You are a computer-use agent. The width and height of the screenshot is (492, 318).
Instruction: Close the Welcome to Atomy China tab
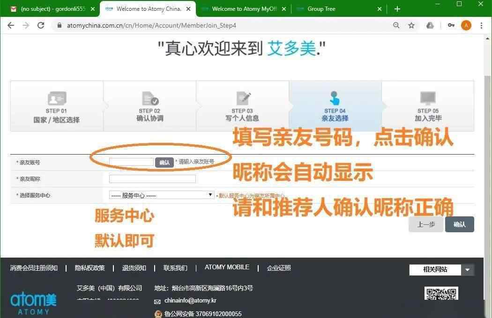[x=188, y=9]
